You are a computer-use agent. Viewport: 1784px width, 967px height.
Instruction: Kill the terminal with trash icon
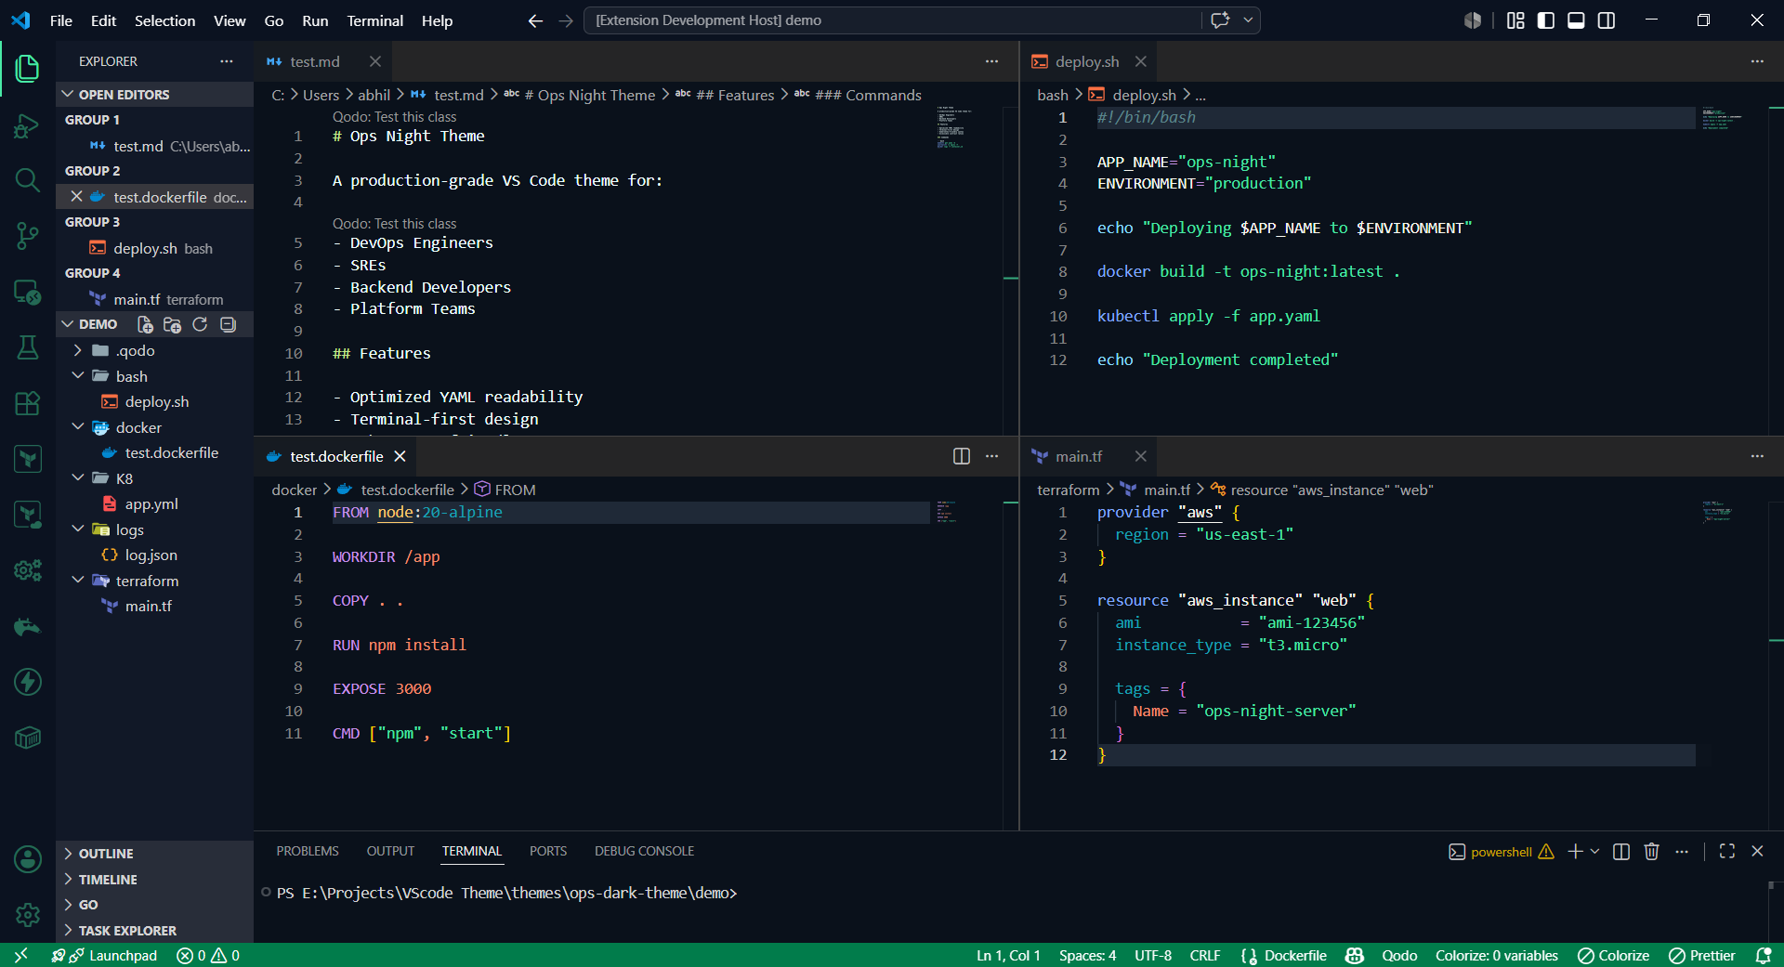pos(1651,851)
